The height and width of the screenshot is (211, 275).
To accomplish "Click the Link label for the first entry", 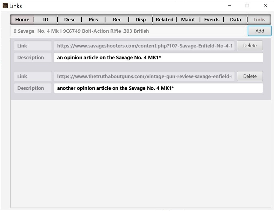I will [x=32, y=45].
